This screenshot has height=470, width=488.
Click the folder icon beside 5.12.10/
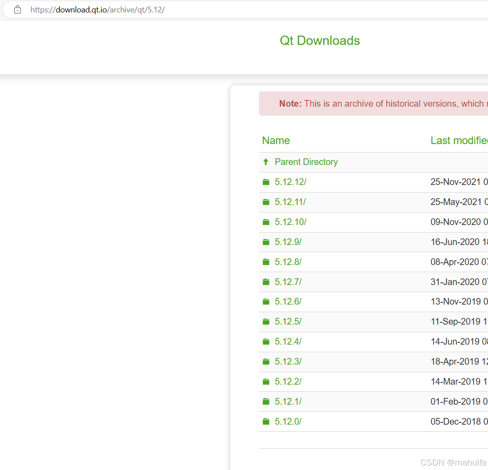(x=266, y=222)
